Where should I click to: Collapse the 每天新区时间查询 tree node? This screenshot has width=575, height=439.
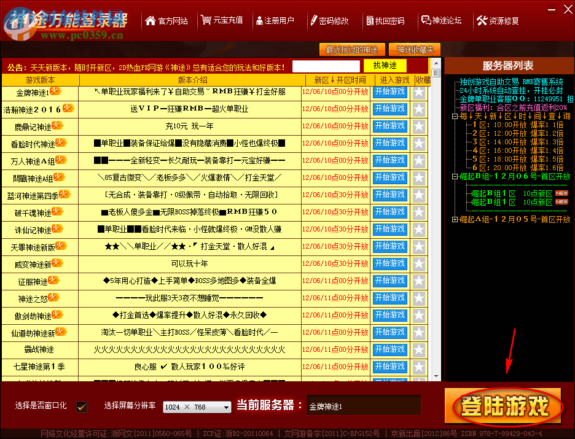455,117
